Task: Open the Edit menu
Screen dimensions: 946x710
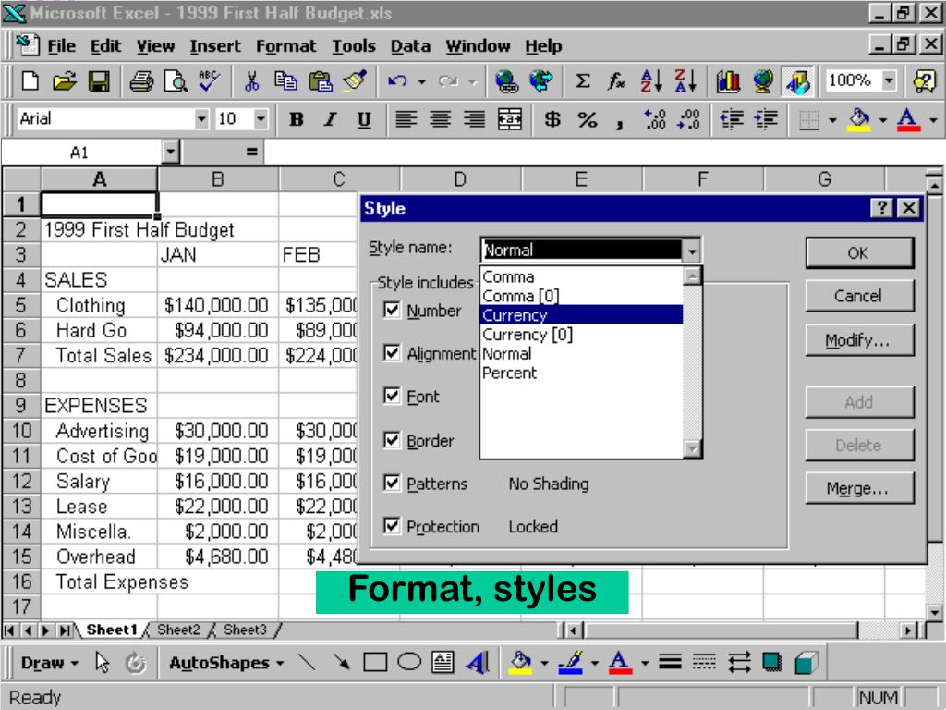Action: click(x=105, y=46)
